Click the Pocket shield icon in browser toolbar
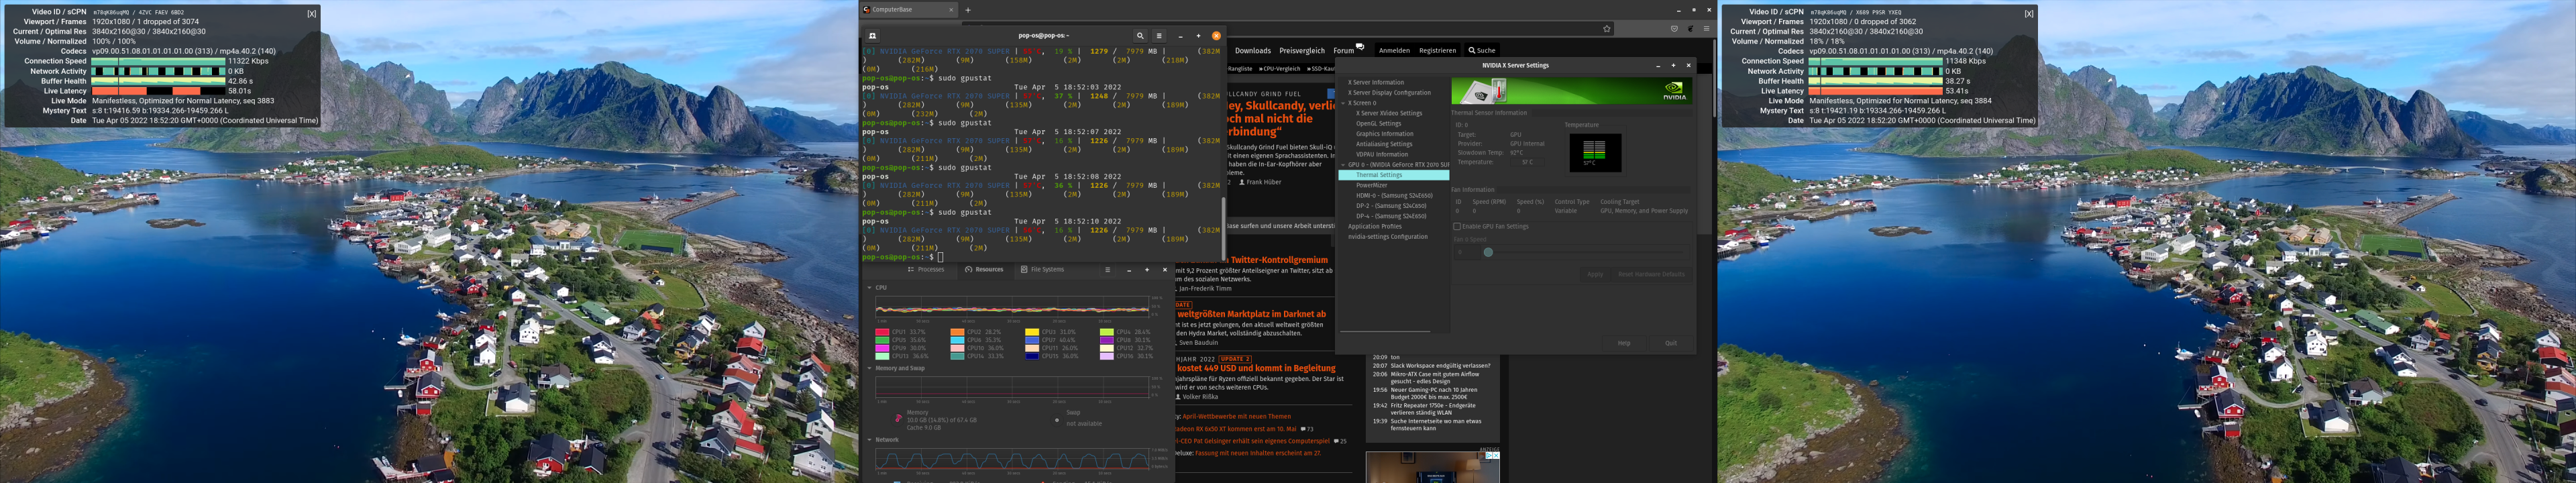This screenshot has height=483, width=2576. [x=1674, y=29]
